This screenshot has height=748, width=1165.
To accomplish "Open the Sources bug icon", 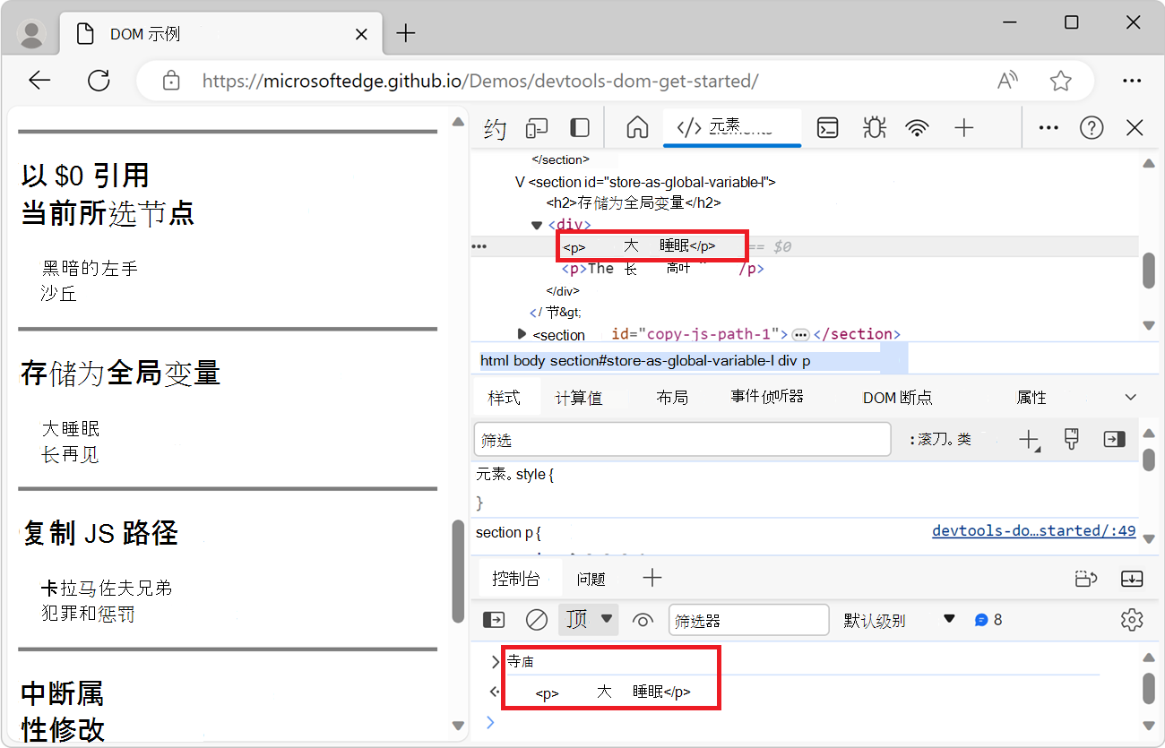I will click(874, 127).
